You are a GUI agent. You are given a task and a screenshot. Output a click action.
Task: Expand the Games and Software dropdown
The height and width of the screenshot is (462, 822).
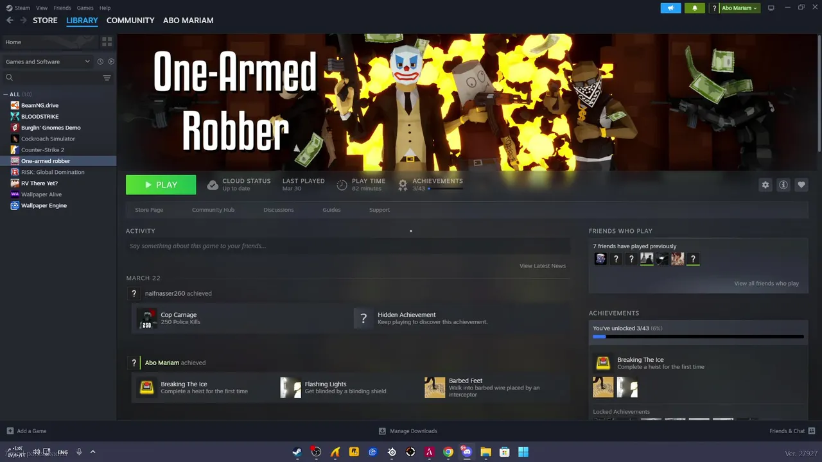[x=48, y=62]
